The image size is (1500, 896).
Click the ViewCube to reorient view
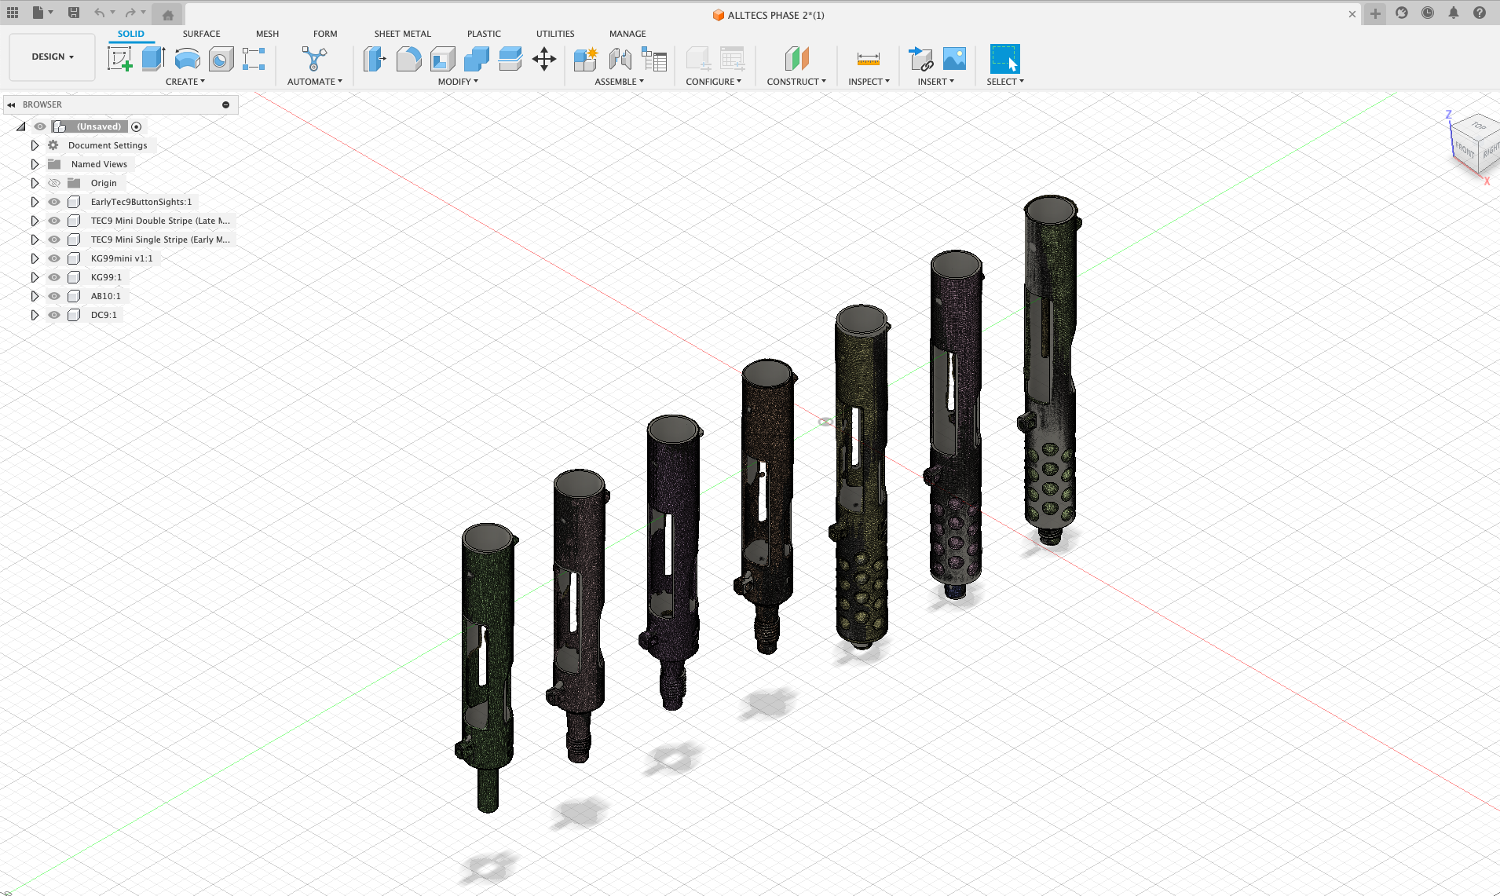(1475, 144)
